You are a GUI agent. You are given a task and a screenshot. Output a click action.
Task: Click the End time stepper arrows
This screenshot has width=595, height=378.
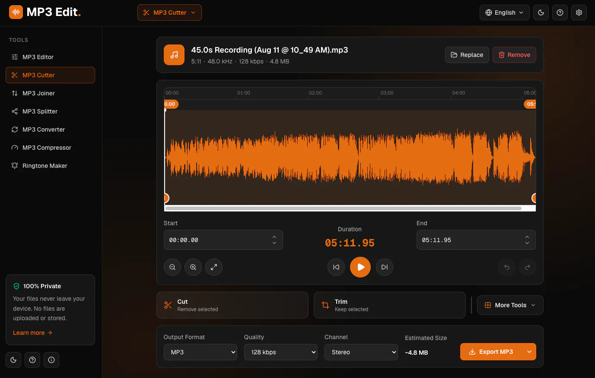[x=527, y=240]
